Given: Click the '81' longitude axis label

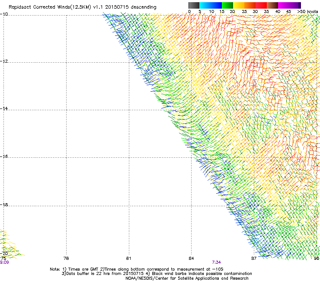Looking at the screenshot, I should pos(128,259).
